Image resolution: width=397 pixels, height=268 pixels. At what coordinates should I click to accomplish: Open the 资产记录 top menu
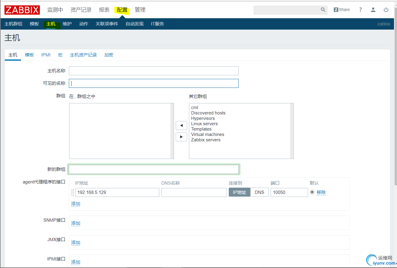pos(81,10)
